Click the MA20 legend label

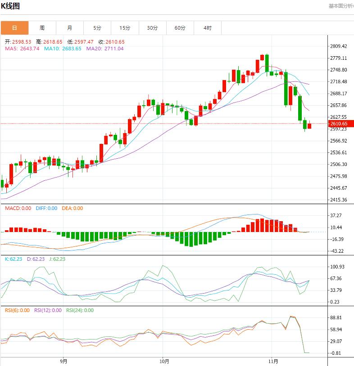[104, 49]
